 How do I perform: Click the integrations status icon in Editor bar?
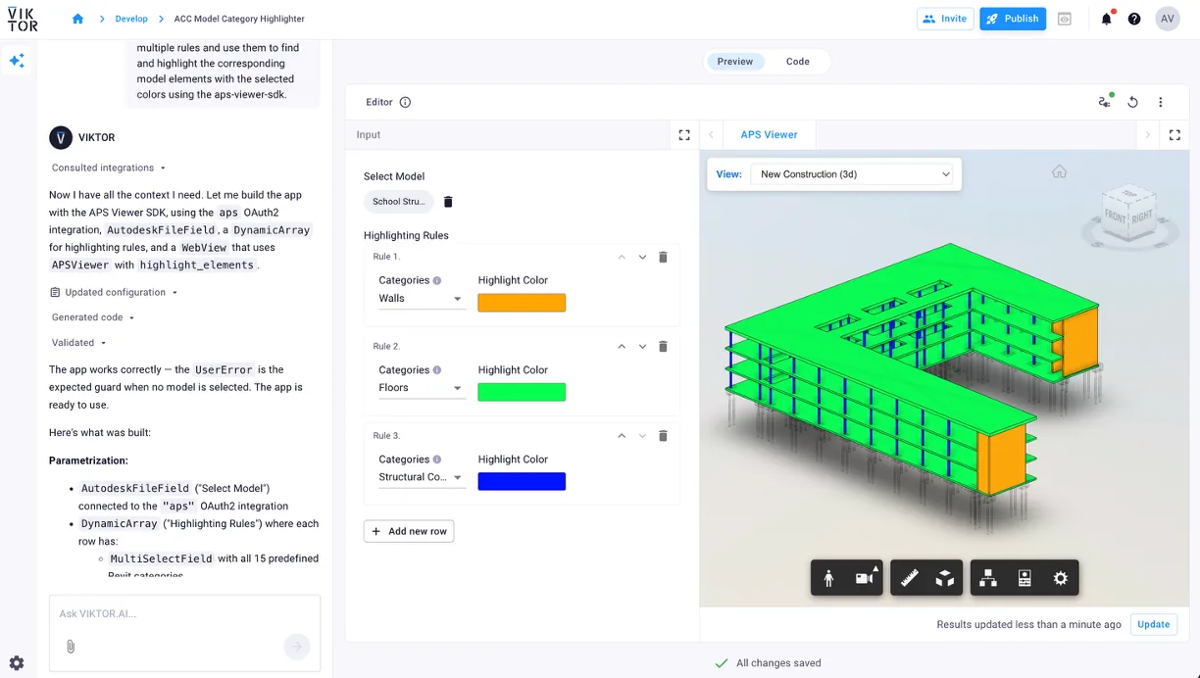coord(1105,102)
